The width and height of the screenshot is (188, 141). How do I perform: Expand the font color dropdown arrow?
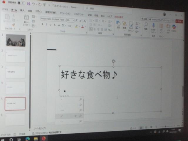85,26
